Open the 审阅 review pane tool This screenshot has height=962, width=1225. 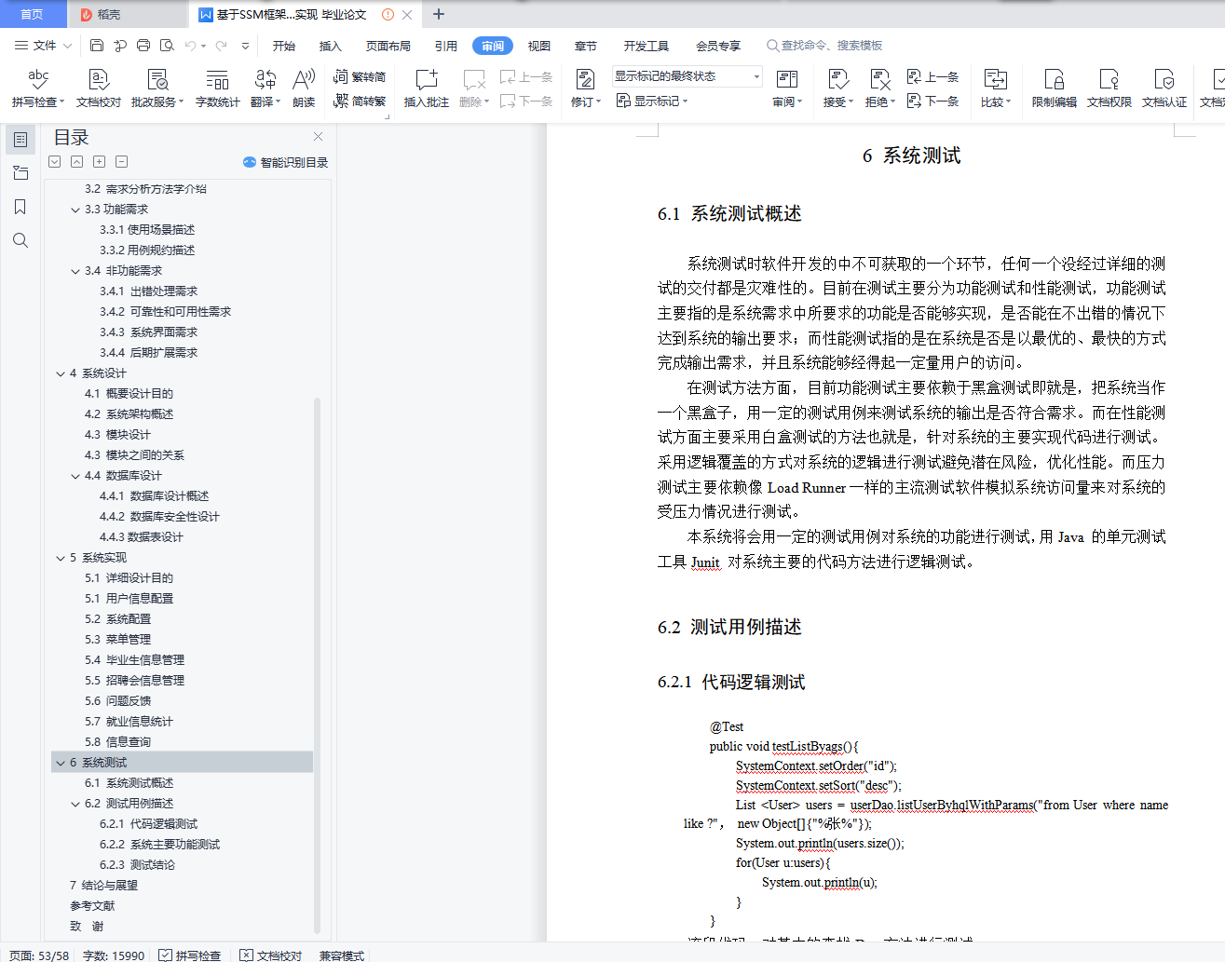[787, 88]
